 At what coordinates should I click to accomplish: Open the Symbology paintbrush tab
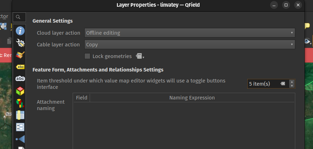point(20,55)
